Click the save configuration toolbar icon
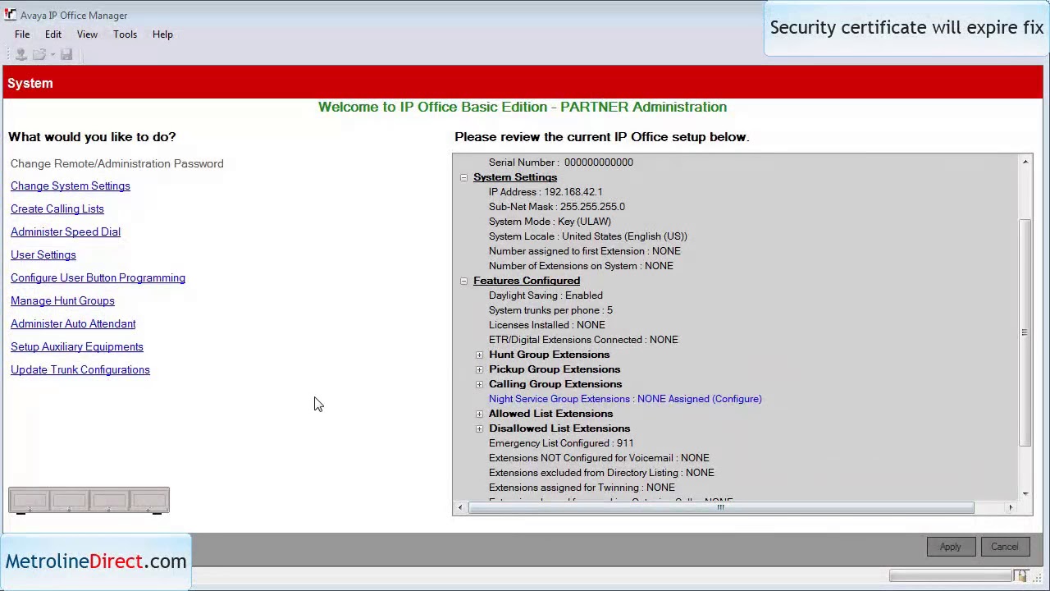The width and height of the screenshot is (1050, 591). (x=66, y=55)
